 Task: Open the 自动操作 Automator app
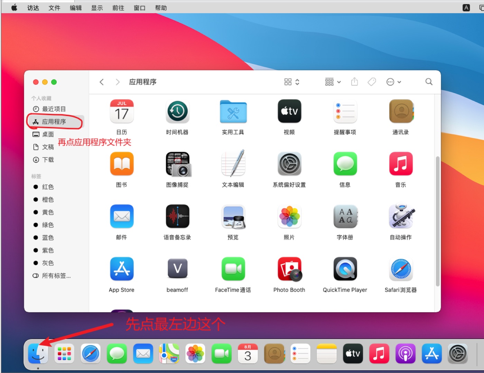click(401, 216)
